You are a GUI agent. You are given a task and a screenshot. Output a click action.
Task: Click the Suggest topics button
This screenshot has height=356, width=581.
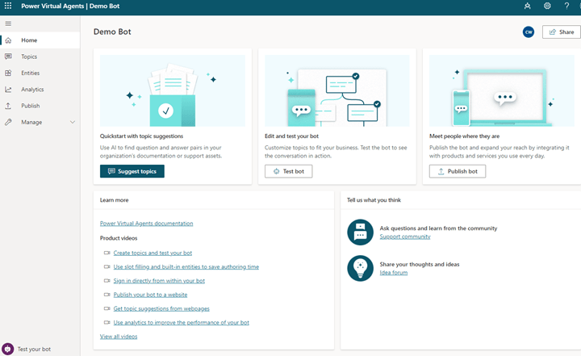[x=132, y=171]
